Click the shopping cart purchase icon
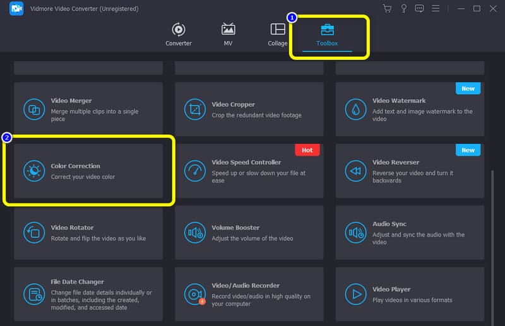The width and height of the screenshot is (505, 326). (387, 9)
